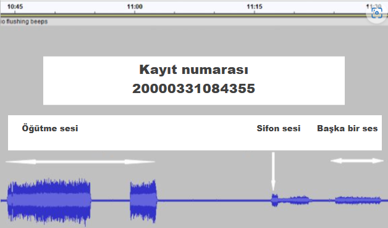Click the 11:00 timeline ruler mark
This screenshot has width=388, height=228.
135,7
